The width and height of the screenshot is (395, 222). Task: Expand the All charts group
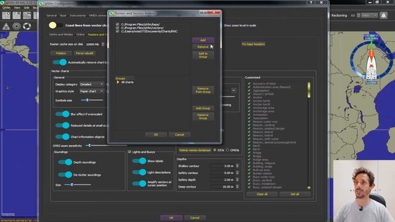(x=118, y=82)
